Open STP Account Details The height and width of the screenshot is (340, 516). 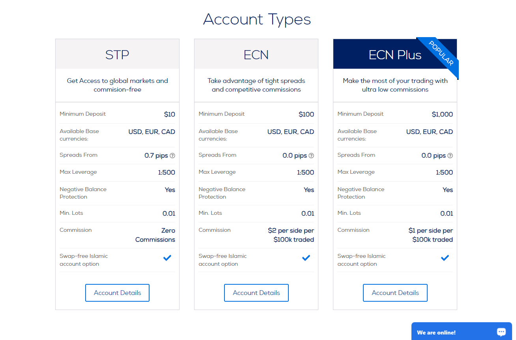[x=117, y=293]
